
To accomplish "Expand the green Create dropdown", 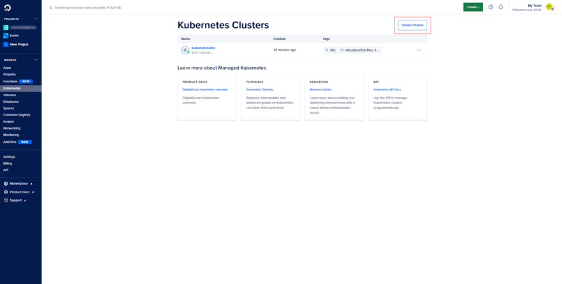I will tap(473, 7).
